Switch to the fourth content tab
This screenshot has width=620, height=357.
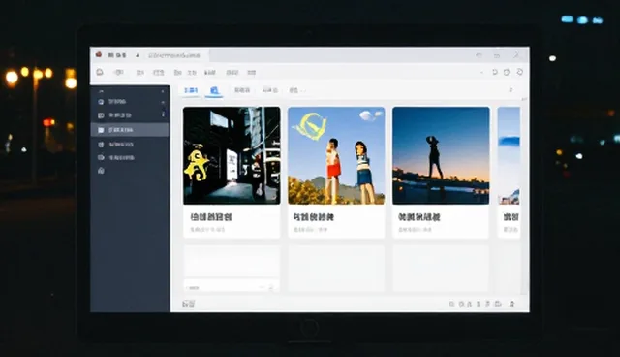coord(270,90)
